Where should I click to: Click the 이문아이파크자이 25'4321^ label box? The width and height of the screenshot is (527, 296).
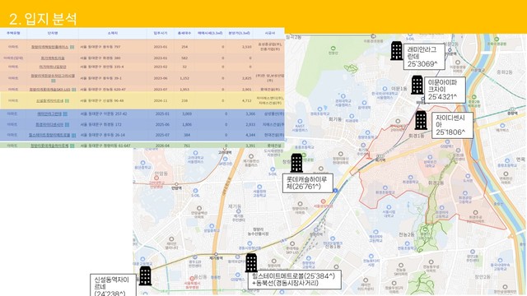[445, 90]
